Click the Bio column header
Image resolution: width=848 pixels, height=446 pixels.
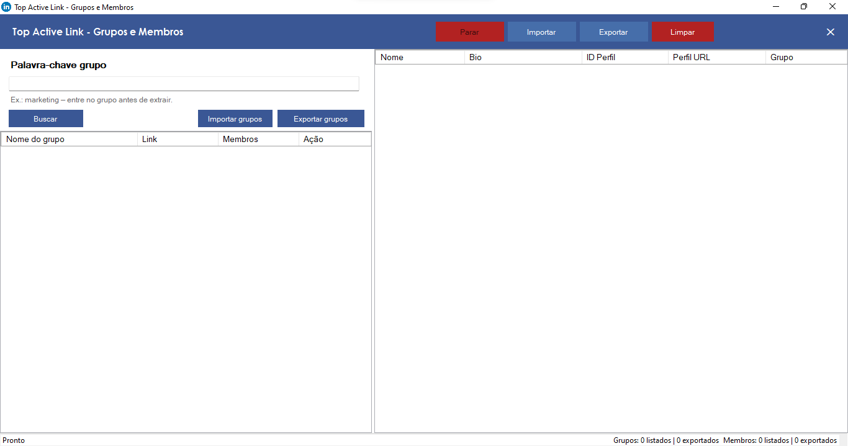[523, 57]
